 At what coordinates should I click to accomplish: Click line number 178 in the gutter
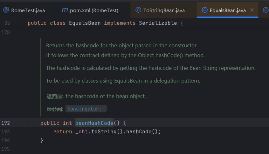click(6, 32)
